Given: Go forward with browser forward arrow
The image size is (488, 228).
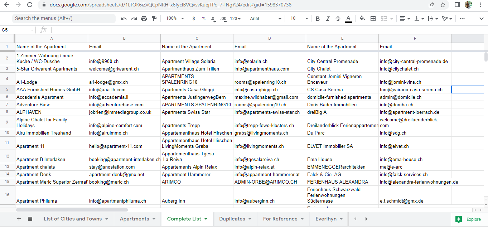Looking at the screenshot, I should tap(19, 5).
